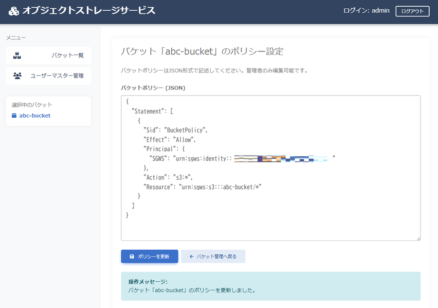
Task: Click ポリシーを更新 button
Action: click(149, 256)
